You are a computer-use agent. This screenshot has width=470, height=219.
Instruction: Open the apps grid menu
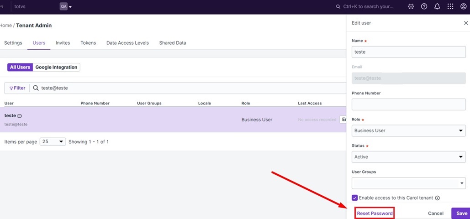pyautogui.click(x=450, y=6)
